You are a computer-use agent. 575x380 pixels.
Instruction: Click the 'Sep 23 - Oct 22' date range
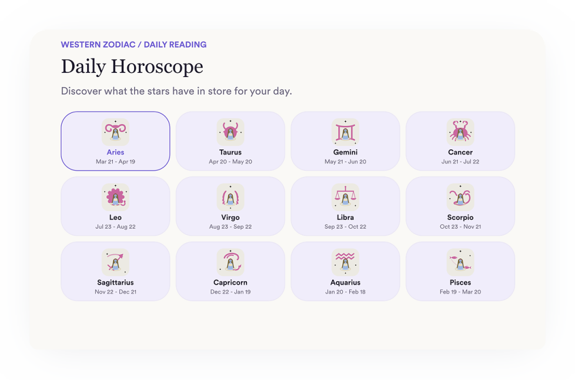click(x=346, y=226)
